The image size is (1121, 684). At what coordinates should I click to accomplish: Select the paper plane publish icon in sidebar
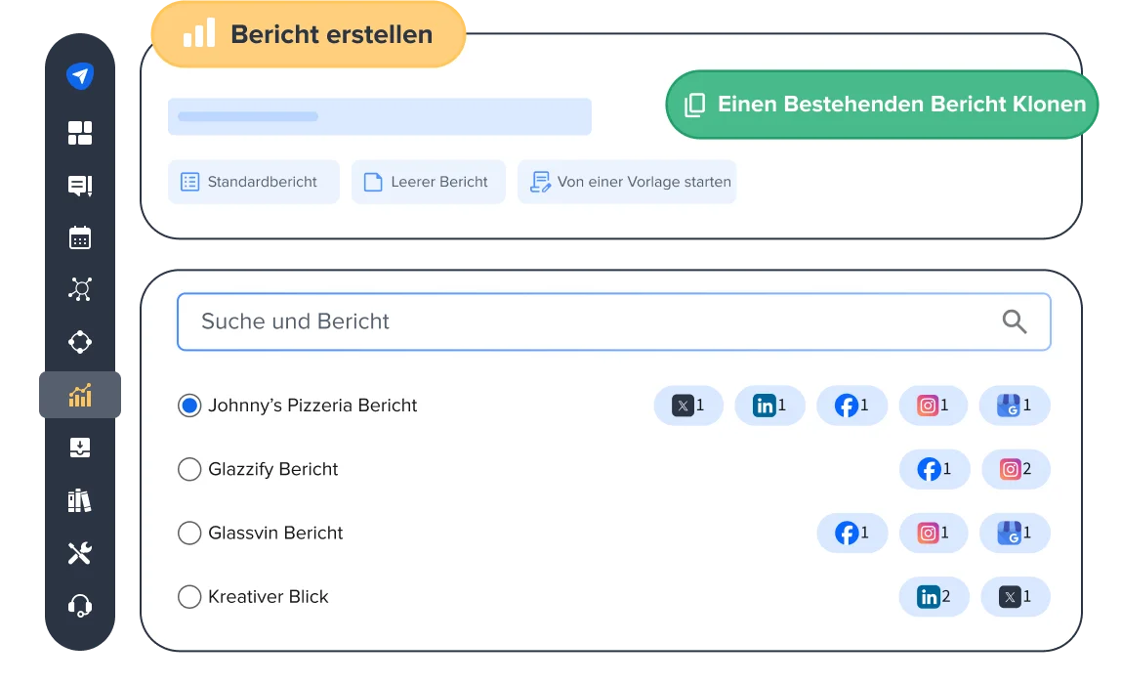[x=79, y=75]
